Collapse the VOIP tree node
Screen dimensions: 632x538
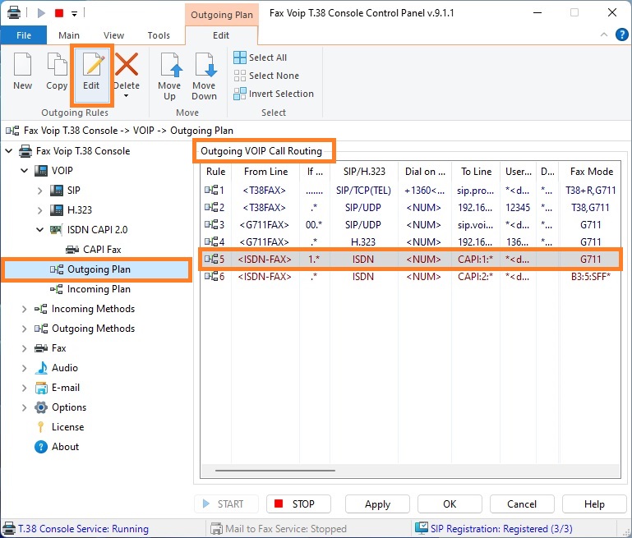25,171
